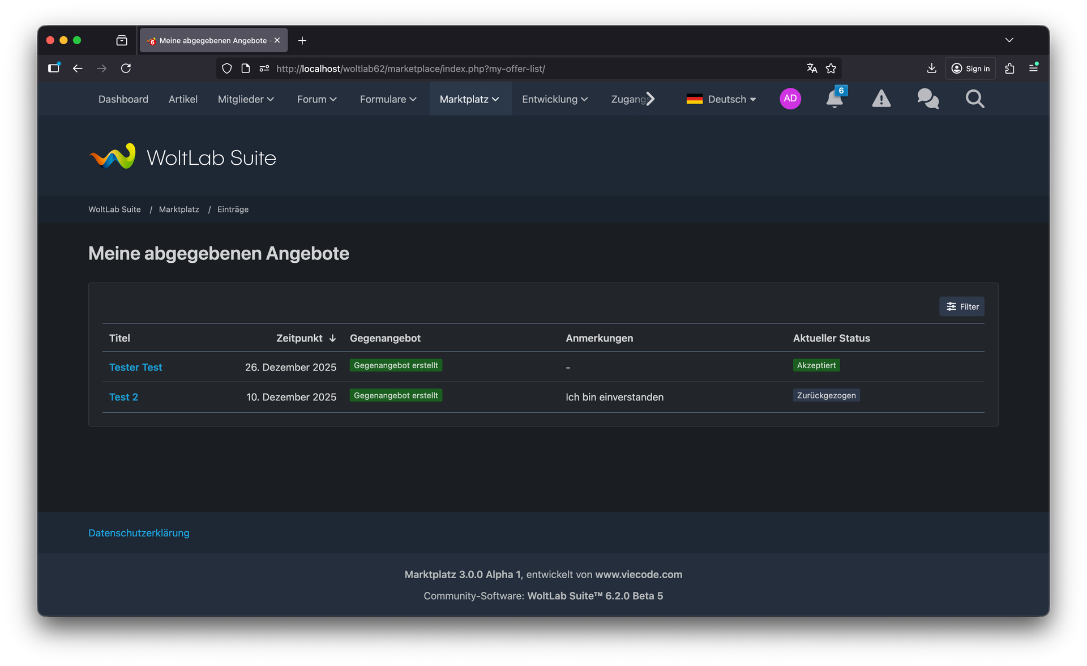Open the Dashboard menu item

(123, 99)
